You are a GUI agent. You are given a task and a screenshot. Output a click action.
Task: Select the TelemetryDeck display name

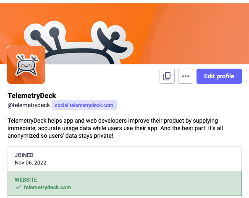[32, 95]
